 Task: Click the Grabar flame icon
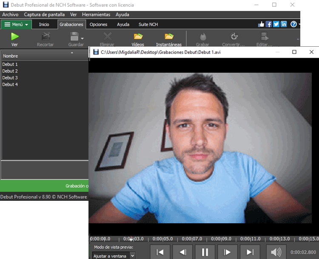pos(203,37)
